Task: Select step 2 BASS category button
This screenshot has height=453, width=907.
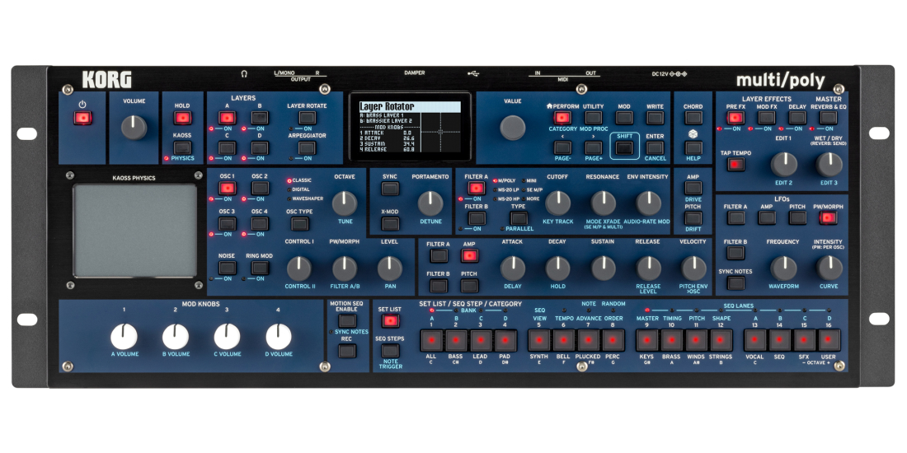Action: [456, 341]
